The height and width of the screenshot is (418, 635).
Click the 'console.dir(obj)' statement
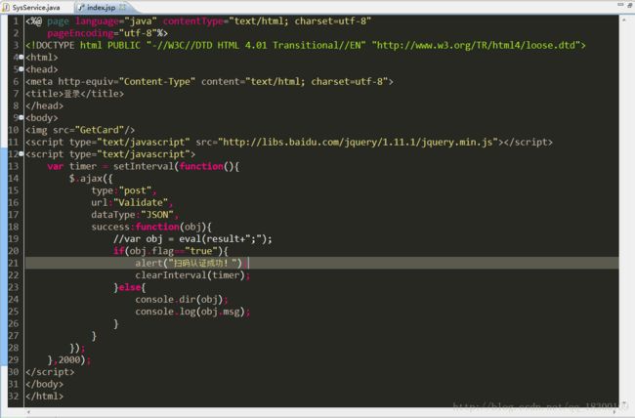[x=180, y=300]
